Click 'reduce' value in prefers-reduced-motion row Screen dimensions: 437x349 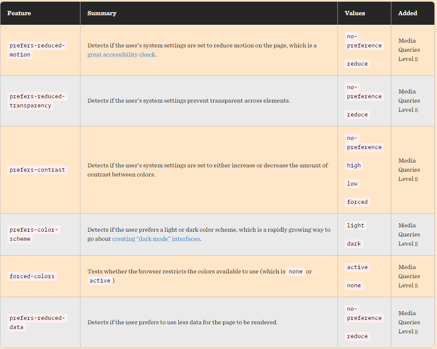[x=357, y=64]
